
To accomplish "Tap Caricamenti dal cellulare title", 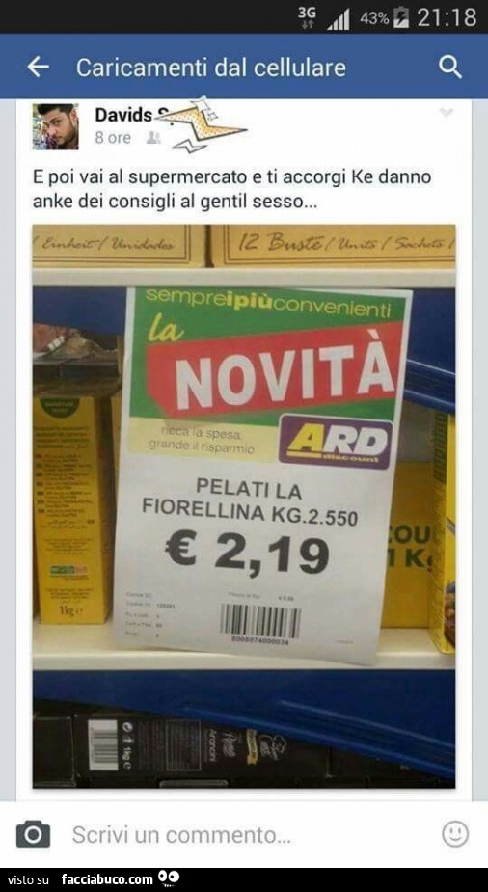I will click(x=211, y=68).
